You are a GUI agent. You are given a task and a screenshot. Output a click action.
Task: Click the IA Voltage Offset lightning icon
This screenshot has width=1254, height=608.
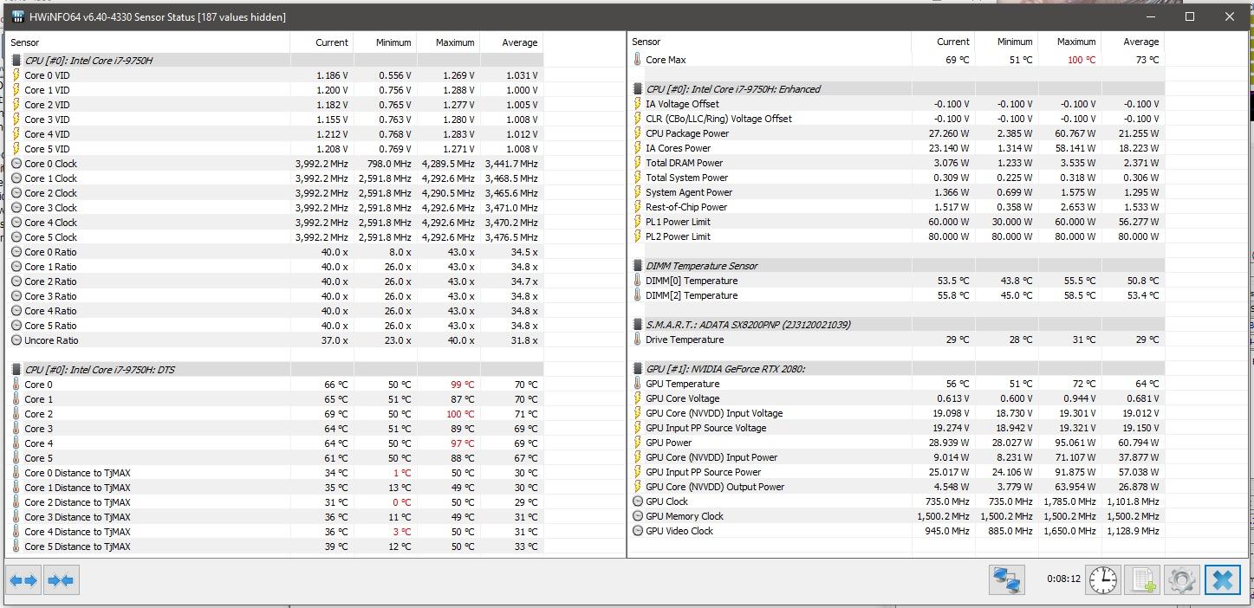coord(637,104)
